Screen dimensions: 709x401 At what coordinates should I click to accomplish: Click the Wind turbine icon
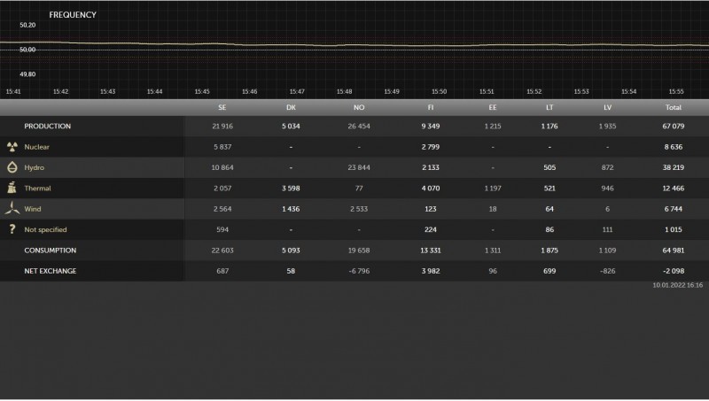tap(12, 209)
